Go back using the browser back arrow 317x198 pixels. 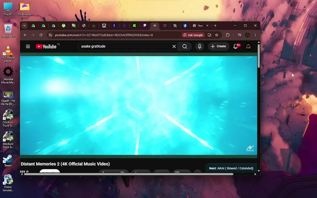[25, 35]
